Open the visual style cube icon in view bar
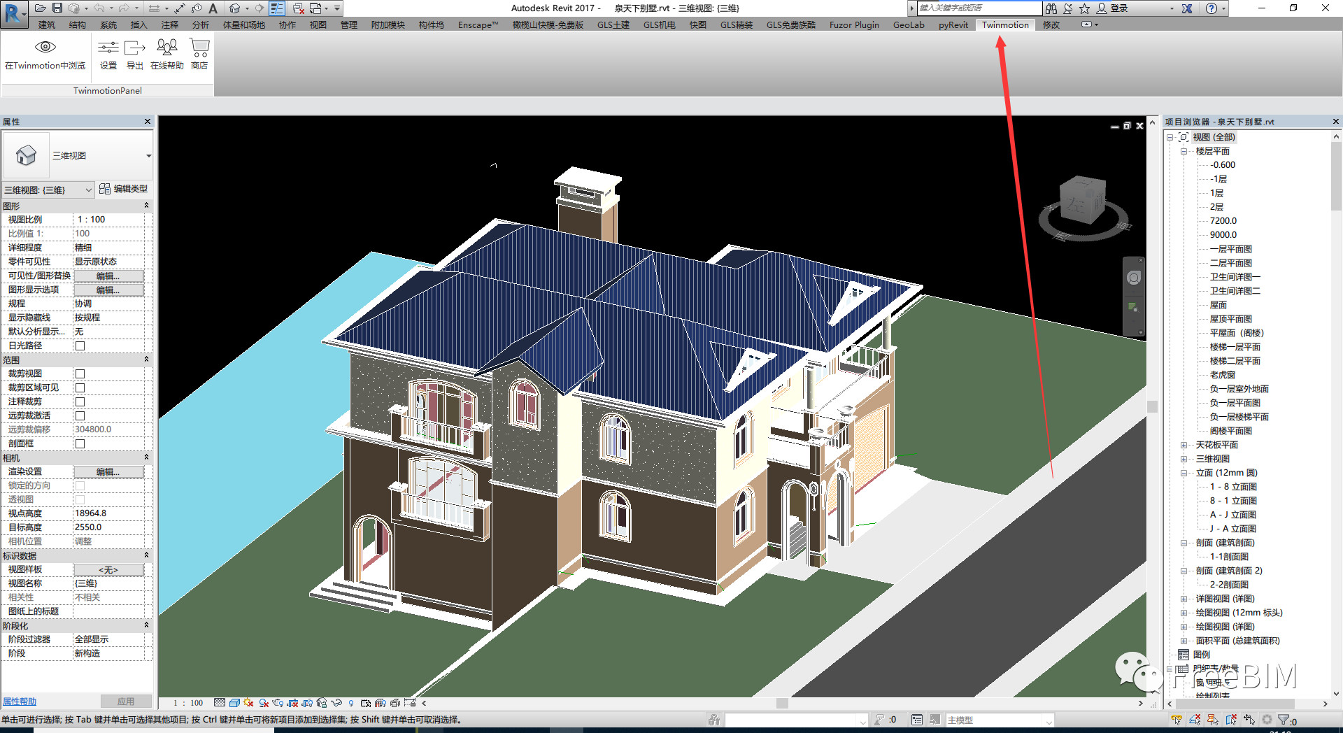Viewport: 1343px width, 733px height. click(x=234, y=703)
